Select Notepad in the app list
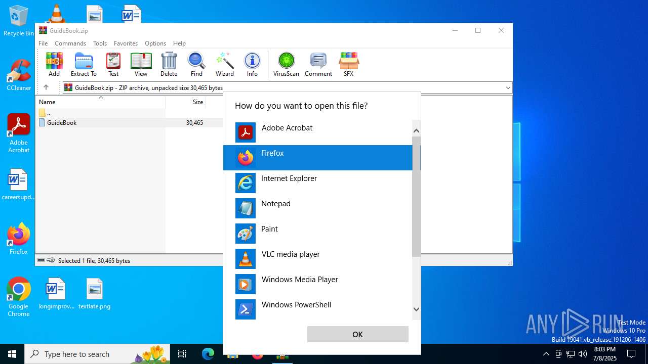Viewport: 648px width, 364px height. 317,208
